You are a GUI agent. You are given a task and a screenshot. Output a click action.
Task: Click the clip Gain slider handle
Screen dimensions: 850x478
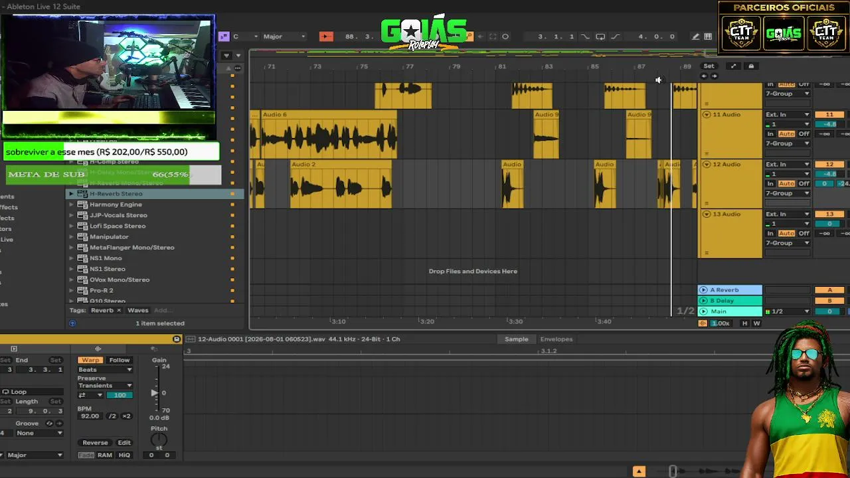(155, 393)
